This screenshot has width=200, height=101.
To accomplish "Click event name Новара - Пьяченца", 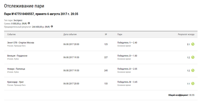I will (x=16, y=69).
